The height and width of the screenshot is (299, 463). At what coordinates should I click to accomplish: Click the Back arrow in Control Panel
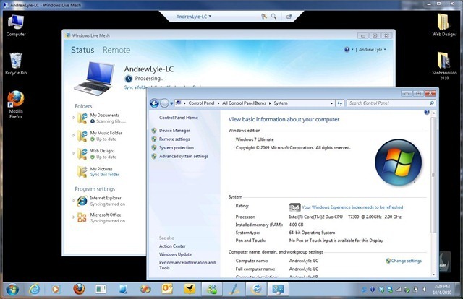(x=154, y=103)
